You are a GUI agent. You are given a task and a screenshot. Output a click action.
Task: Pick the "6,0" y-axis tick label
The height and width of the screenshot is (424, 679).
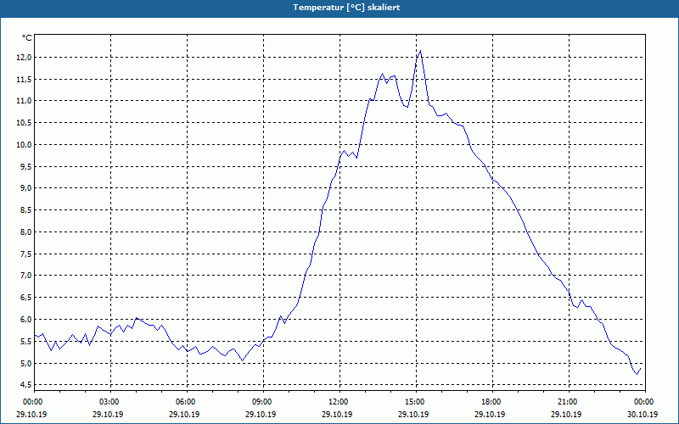click(26, 320)
